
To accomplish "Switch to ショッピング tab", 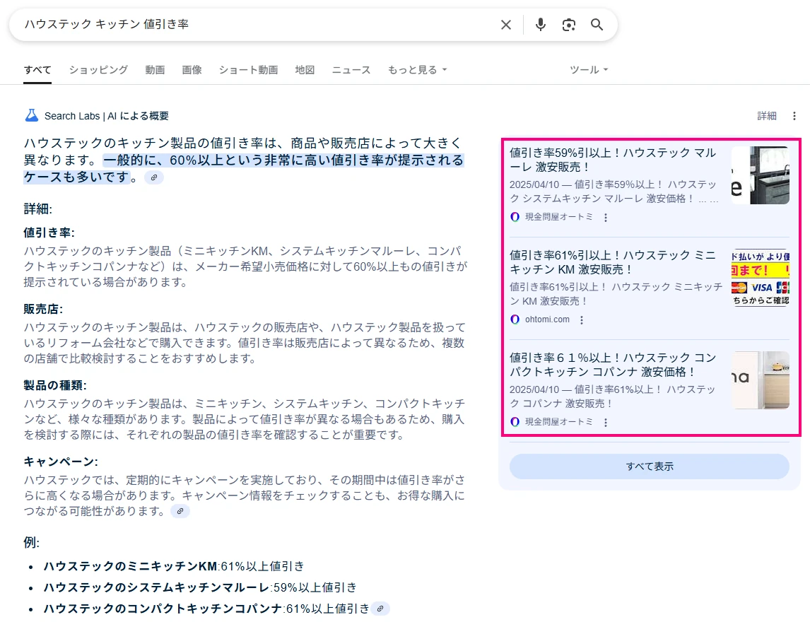I will point(98,70).
